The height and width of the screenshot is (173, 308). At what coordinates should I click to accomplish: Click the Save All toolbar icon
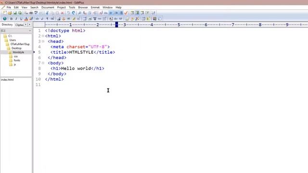(20, 13)
